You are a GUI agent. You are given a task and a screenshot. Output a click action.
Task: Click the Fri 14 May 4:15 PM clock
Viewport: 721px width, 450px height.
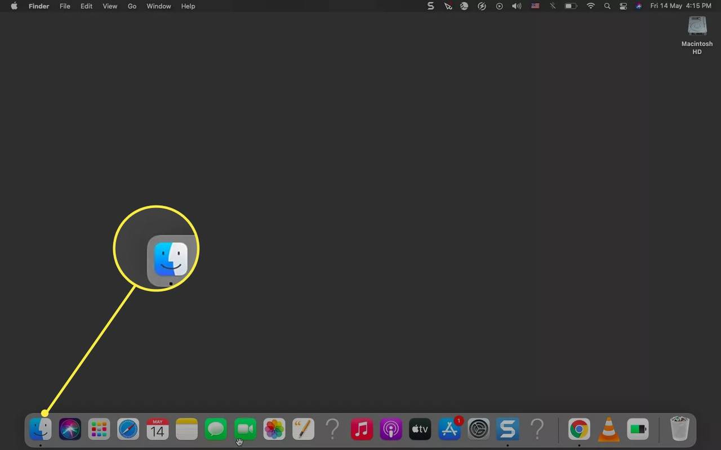pyautogui.click(x=680, y=6)
